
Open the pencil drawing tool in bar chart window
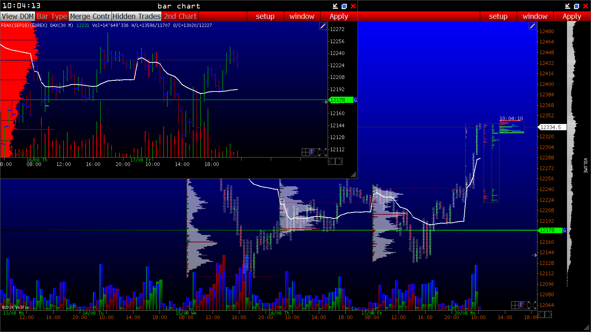323,26
